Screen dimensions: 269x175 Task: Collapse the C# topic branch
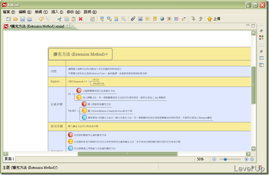point(73,94)
